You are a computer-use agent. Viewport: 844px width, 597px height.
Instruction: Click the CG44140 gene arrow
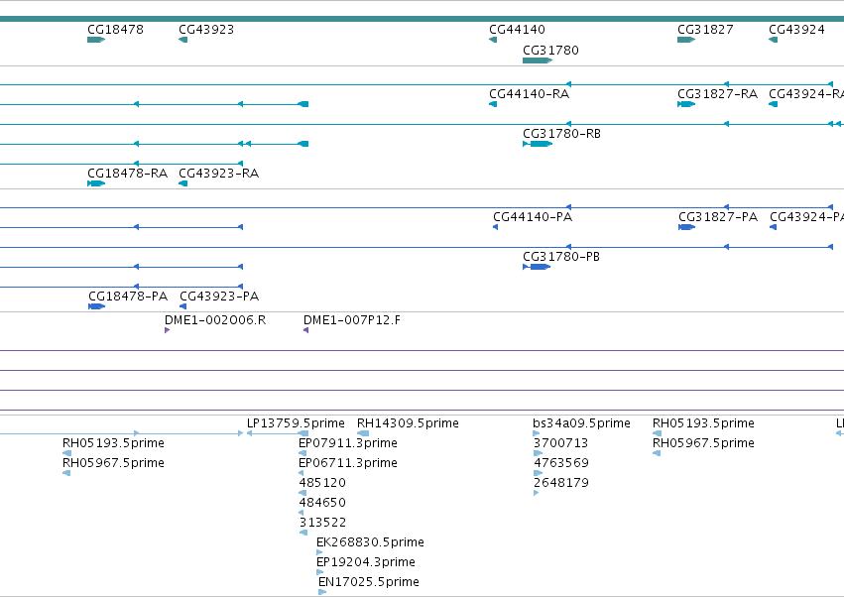pos(493,40)
